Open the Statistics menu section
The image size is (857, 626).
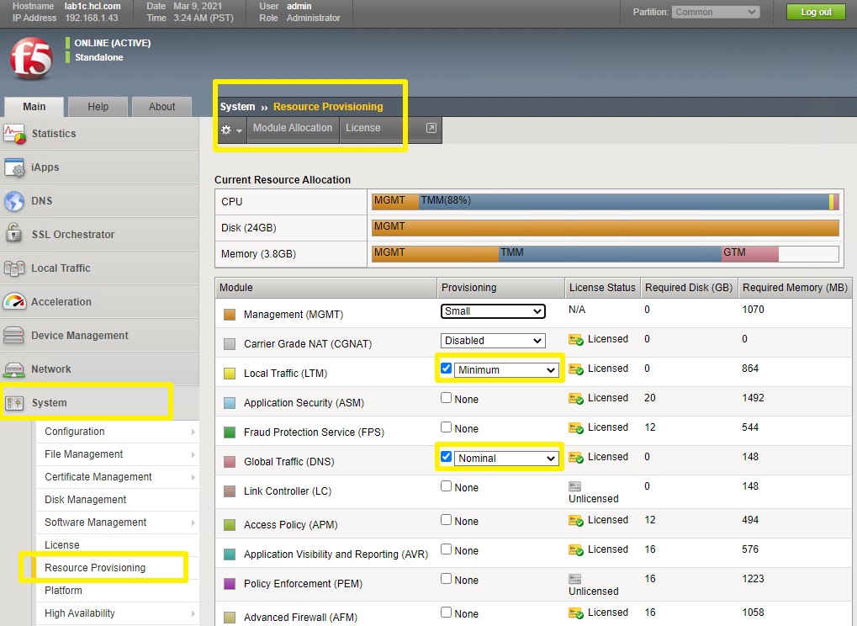pyautogui.click(x=99, y=134)
